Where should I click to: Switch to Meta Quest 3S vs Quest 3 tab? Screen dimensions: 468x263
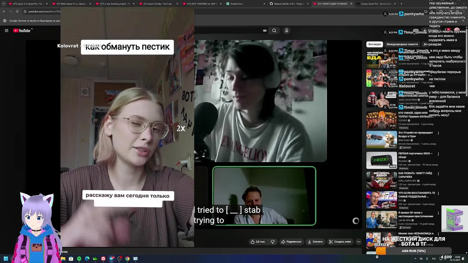(72, 4)
